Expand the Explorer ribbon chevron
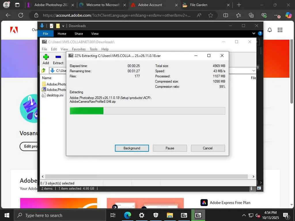This screenshot has height=221, width=295. pos(254,33)
